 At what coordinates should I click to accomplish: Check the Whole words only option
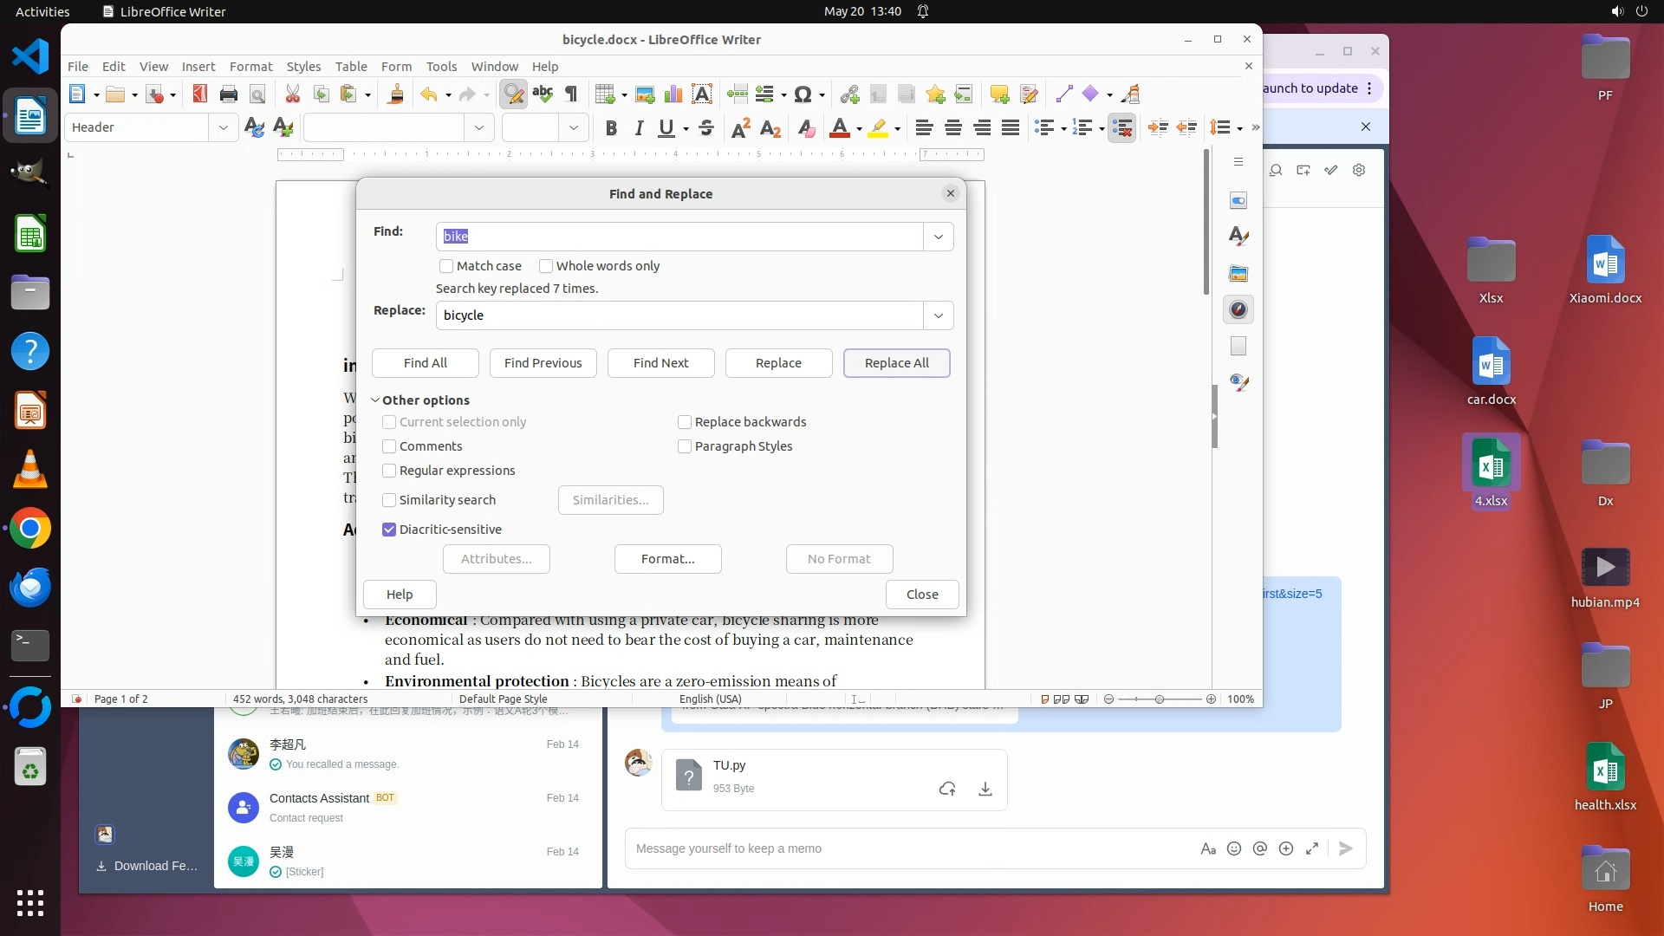[546, 266]
